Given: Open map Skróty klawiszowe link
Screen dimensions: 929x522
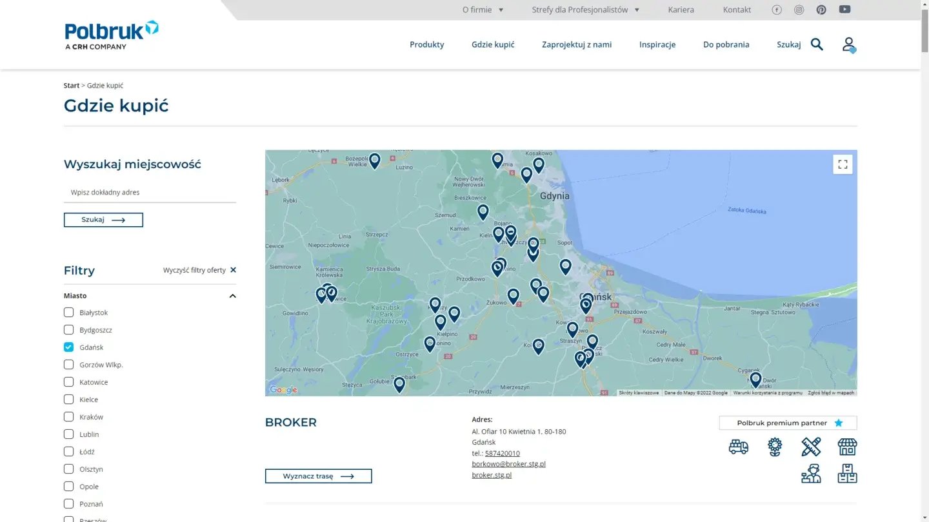Looking at the screenshot, I should pyautogui.click(x=639, y=392).
